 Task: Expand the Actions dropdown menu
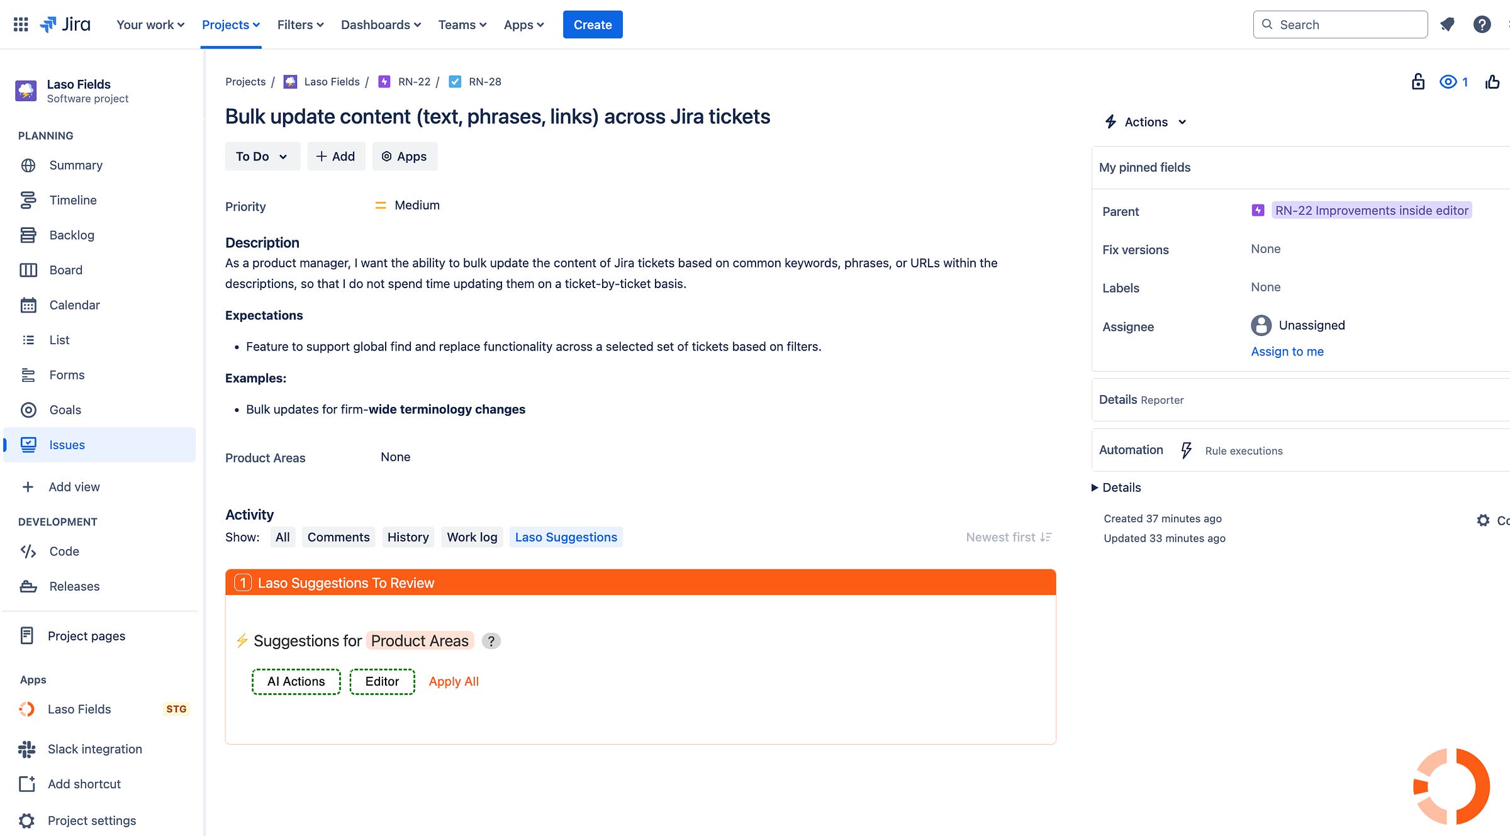(1146, 122)
